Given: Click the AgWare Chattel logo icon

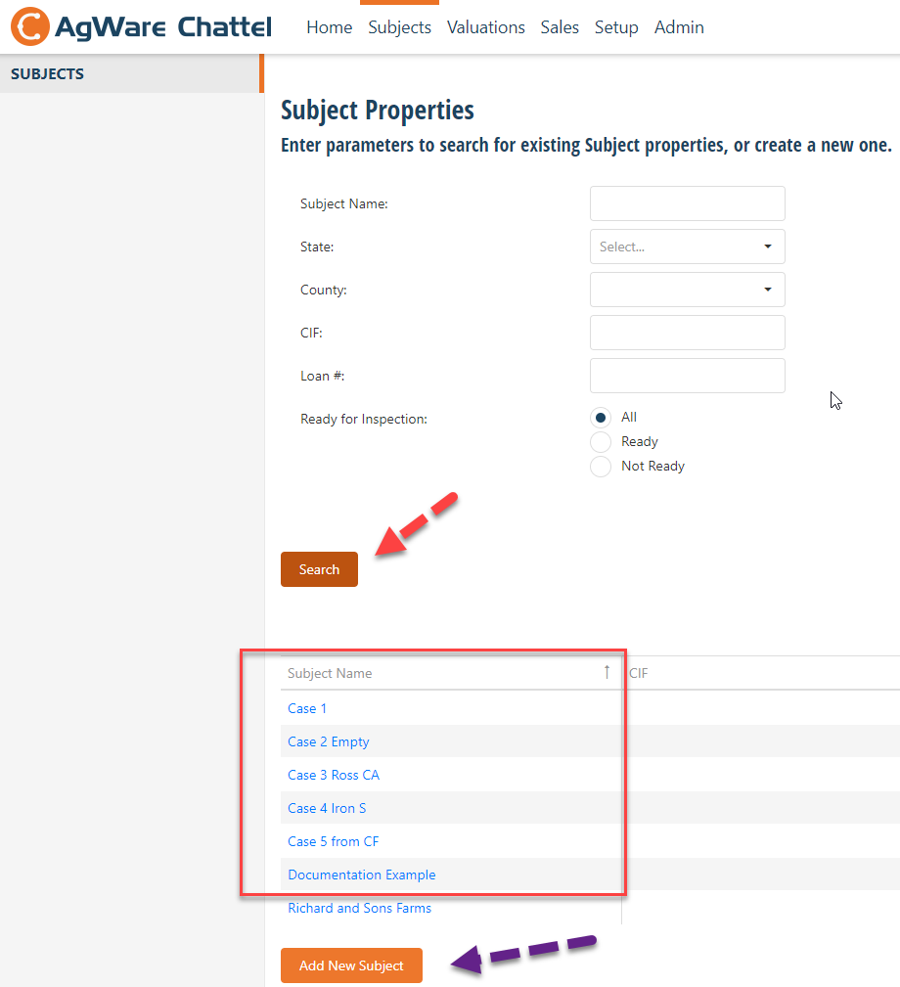Looking at the screenshot, I should [x=29, y=26].
